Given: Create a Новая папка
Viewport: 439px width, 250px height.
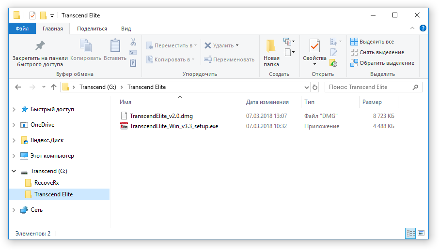Looking at the screenshot, I should click(x=271, y=53).
